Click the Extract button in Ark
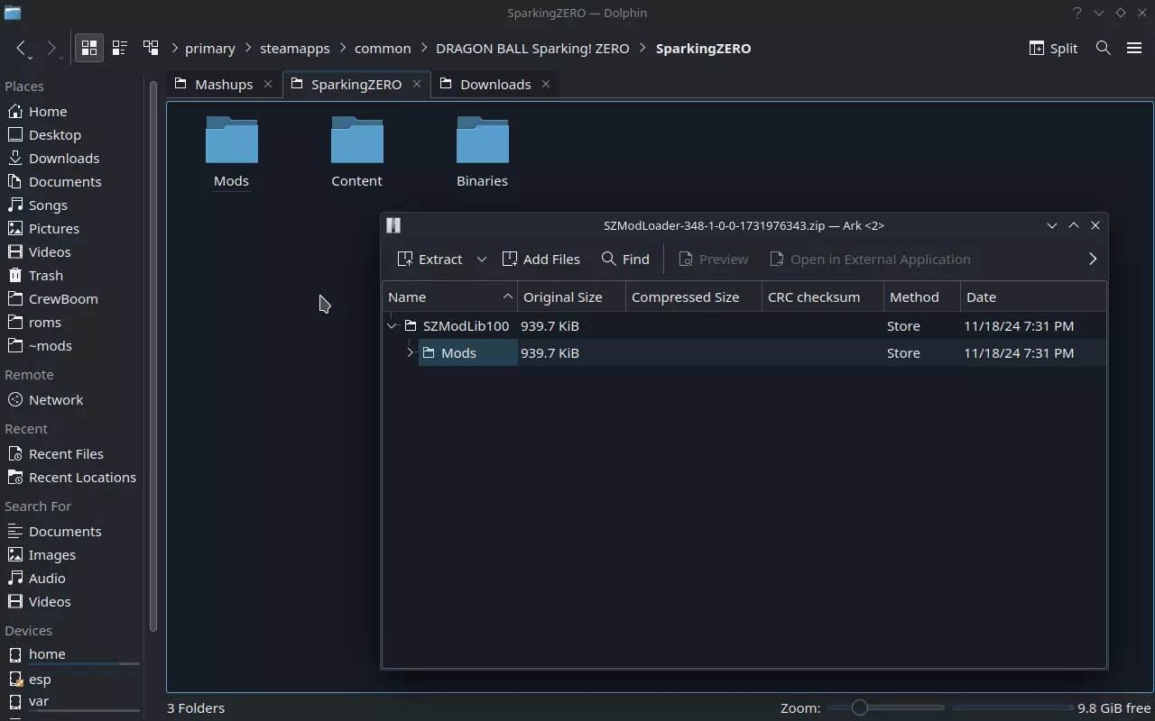1155x721 pixels. click(430, 259)
